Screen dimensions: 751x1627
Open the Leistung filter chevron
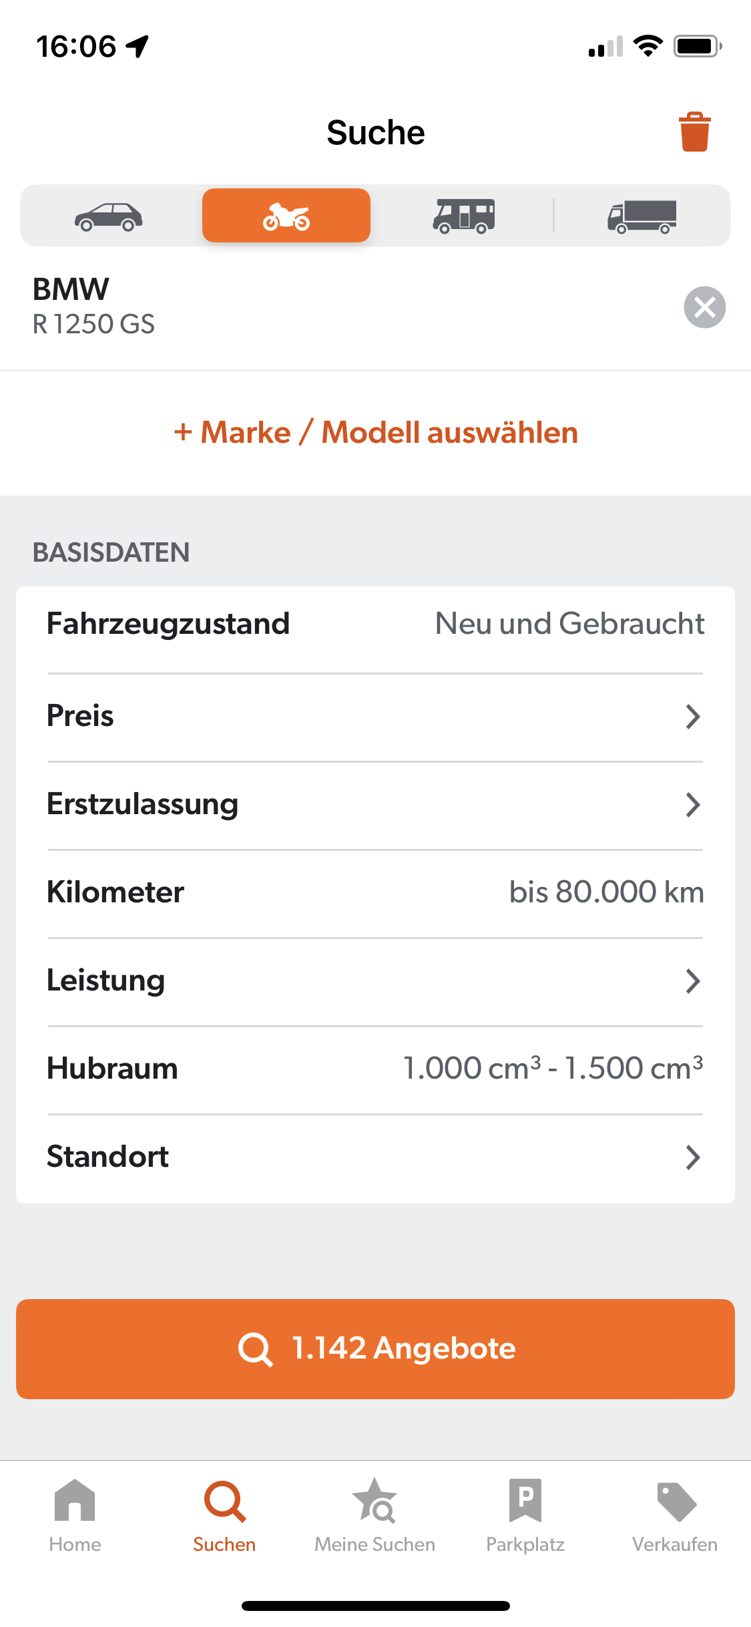(693, 981)
